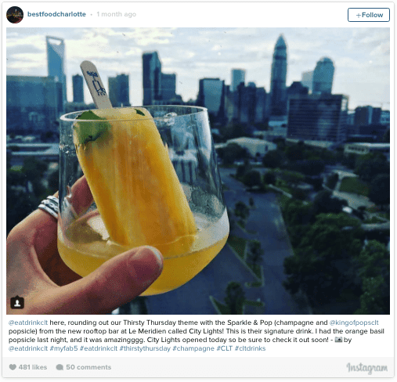Open the popsicle photo
The height and width of the screenshot is (382, 397).
tap(198, 171)
